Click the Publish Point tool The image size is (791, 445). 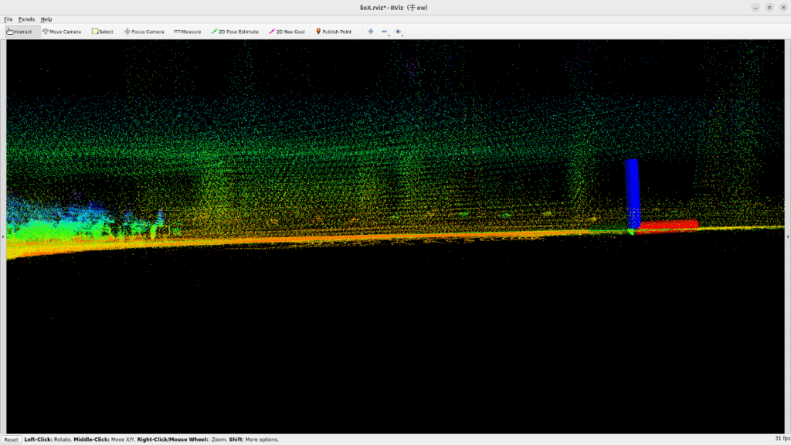(x=334, y=32)
